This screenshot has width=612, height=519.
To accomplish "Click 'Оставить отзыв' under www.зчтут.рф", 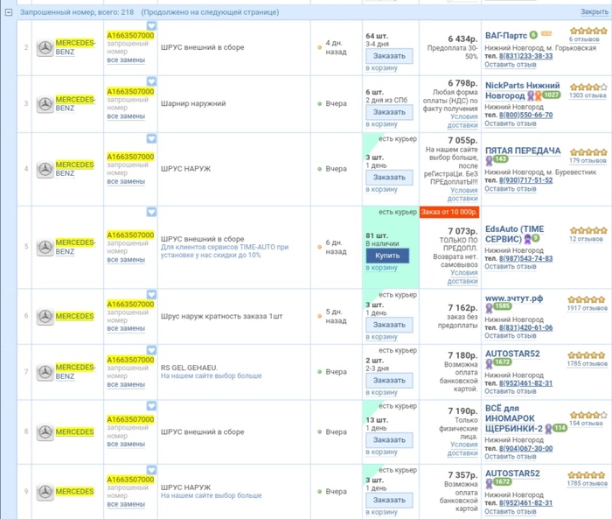I will pyautogui.click(x=510, y=336).
